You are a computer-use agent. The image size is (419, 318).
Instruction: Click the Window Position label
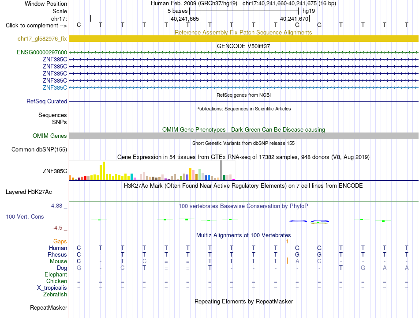[46, 4]
